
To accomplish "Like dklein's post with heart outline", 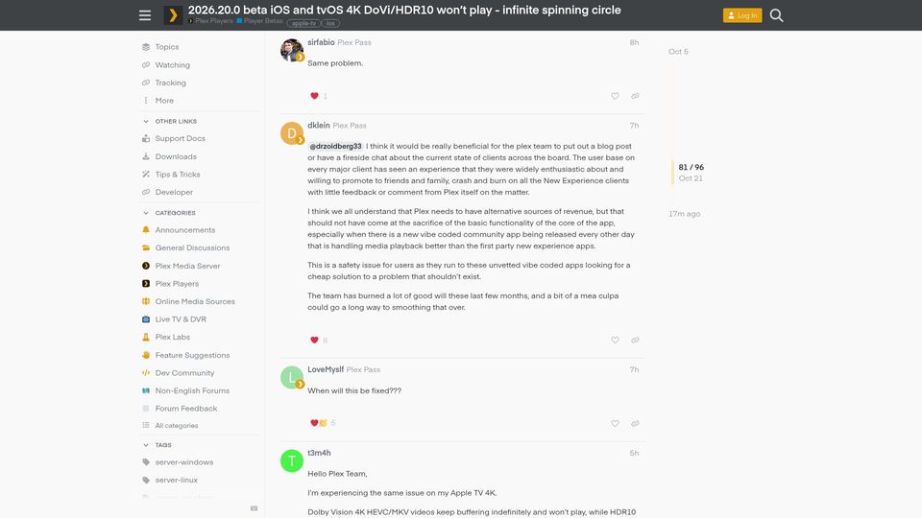I will tap(615, 340).
